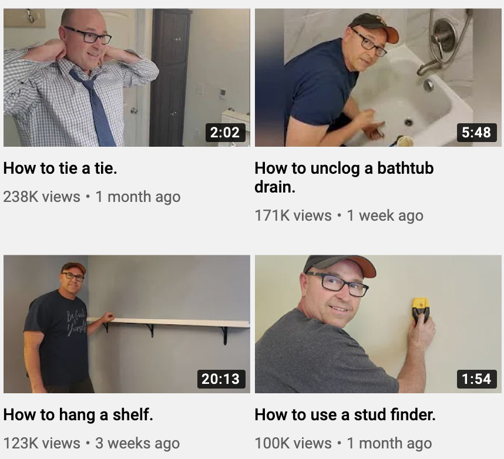
Task: Click '123K views · 3 weeks ago' text
Action: pyautogui.click(x=91, y=443)
